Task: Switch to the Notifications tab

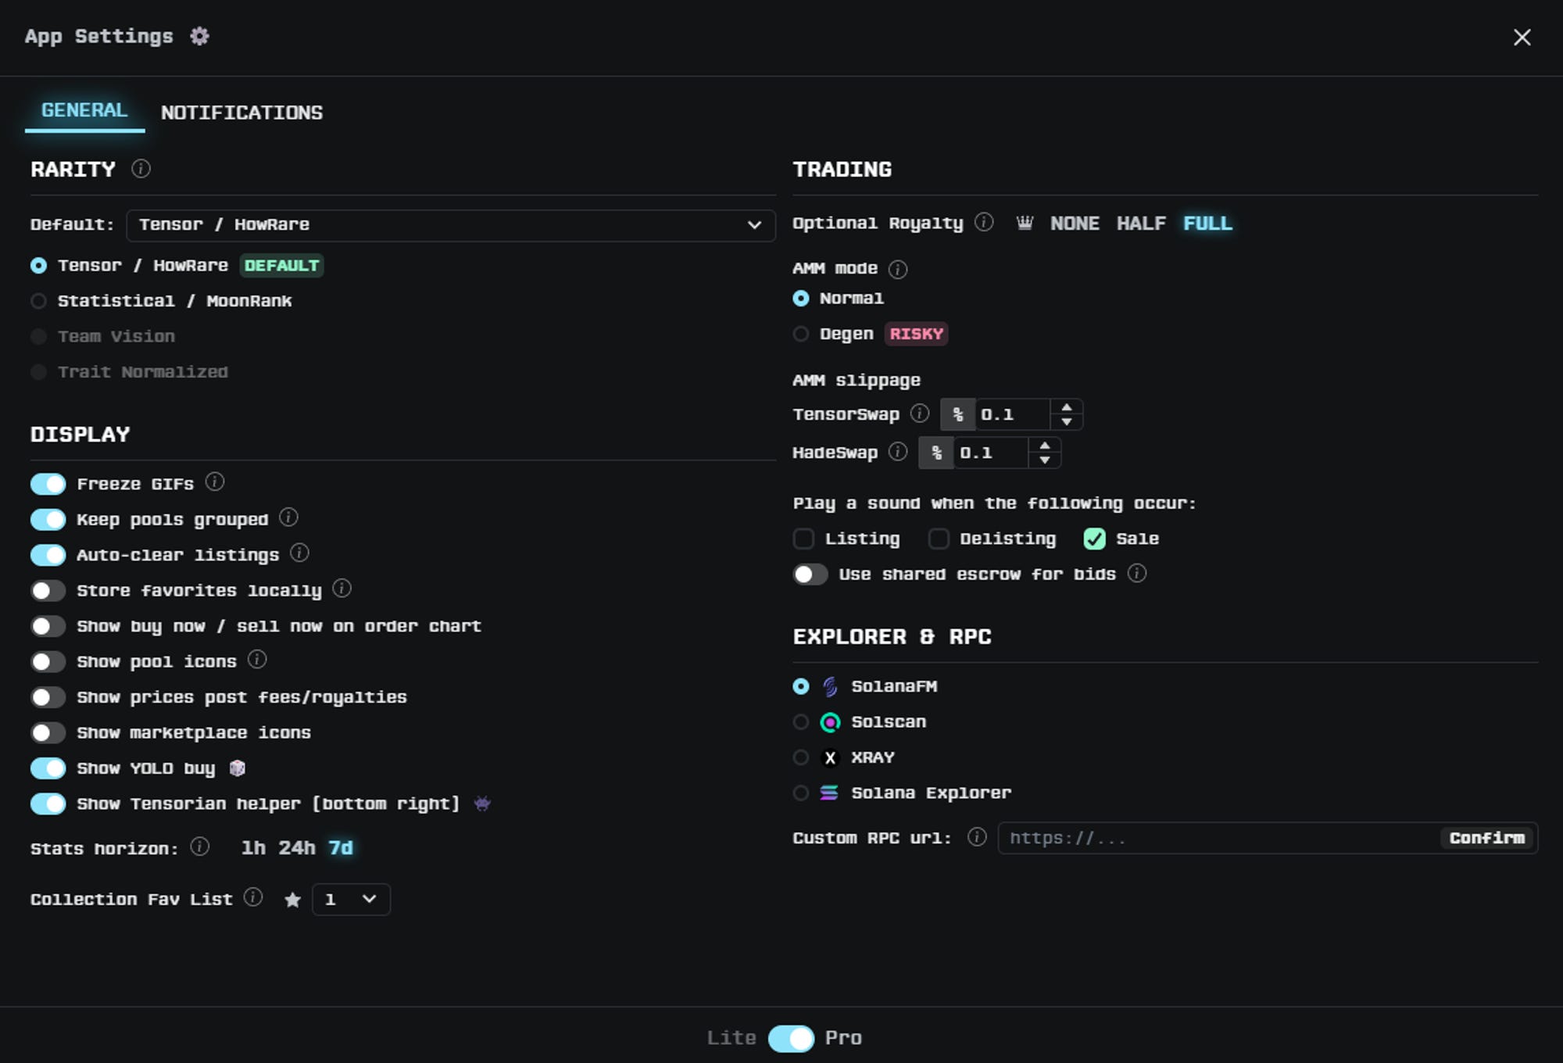Action: tap(241, 113)
